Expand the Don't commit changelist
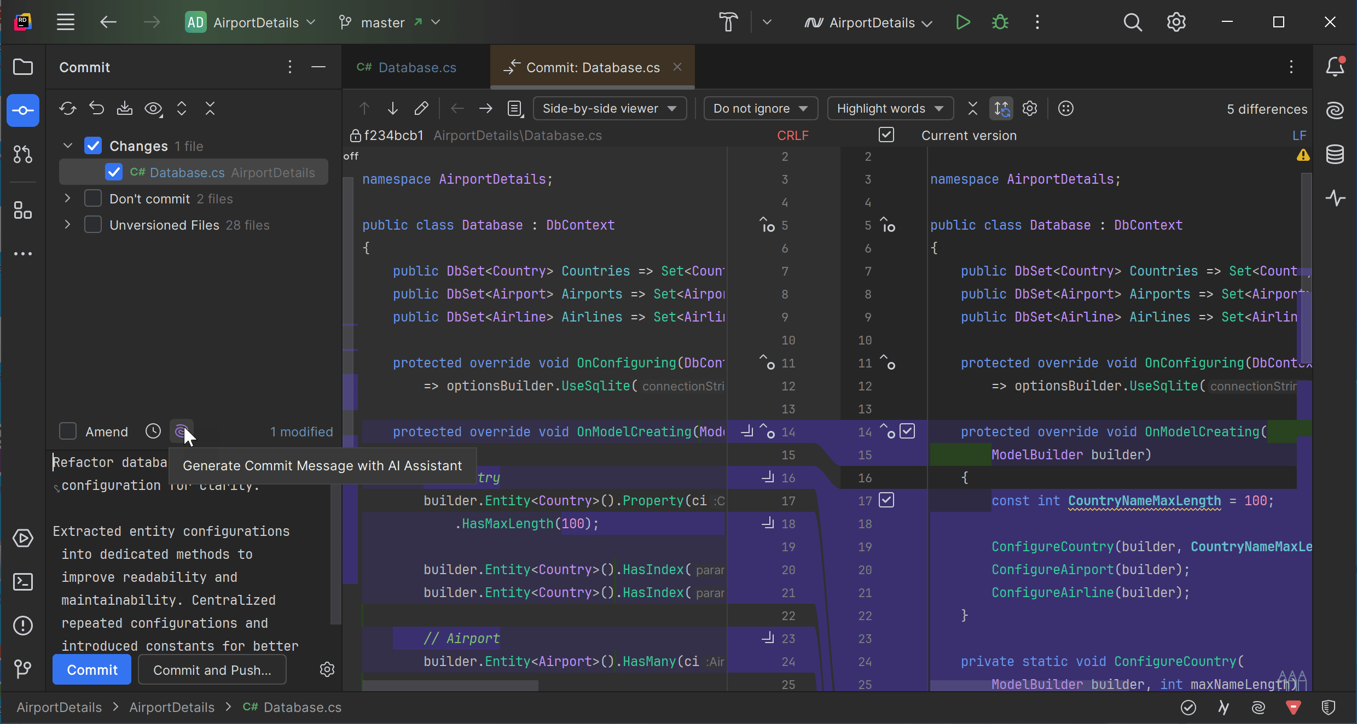The height and width of the screenshot is (724, 1357). click(67, 198)
